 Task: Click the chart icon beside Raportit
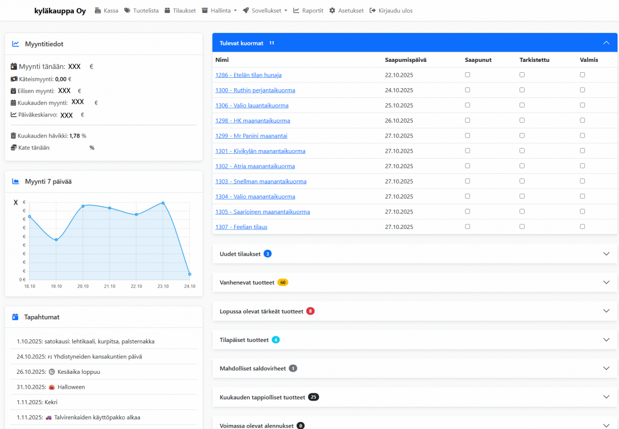pyautogui.click(x=296, y=10)
